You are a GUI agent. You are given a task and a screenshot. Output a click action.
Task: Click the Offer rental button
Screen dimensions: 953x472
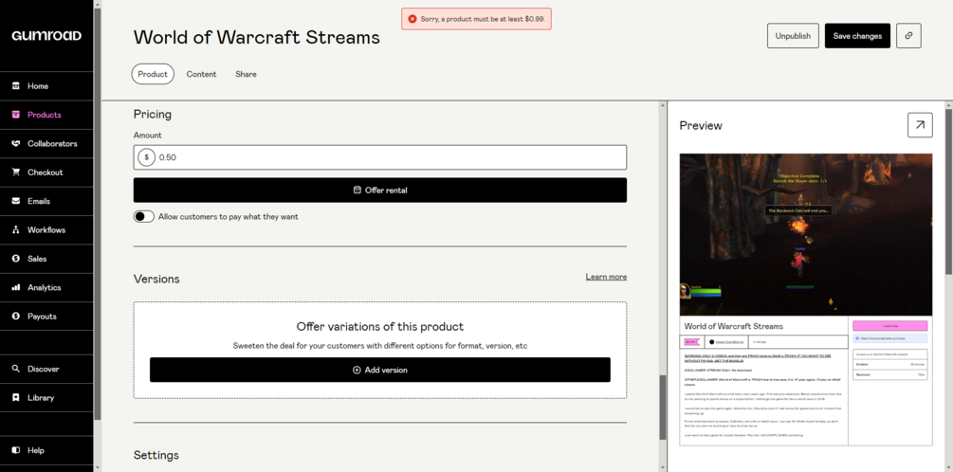[x=380, y=191]
